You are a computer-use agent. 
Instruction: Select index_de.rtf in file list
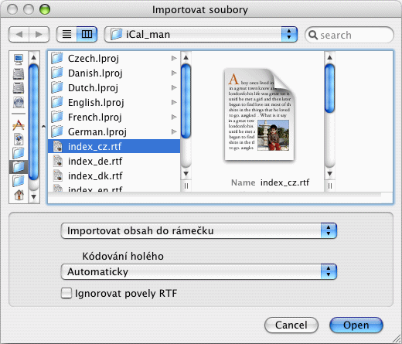click(x=114, y=162)
